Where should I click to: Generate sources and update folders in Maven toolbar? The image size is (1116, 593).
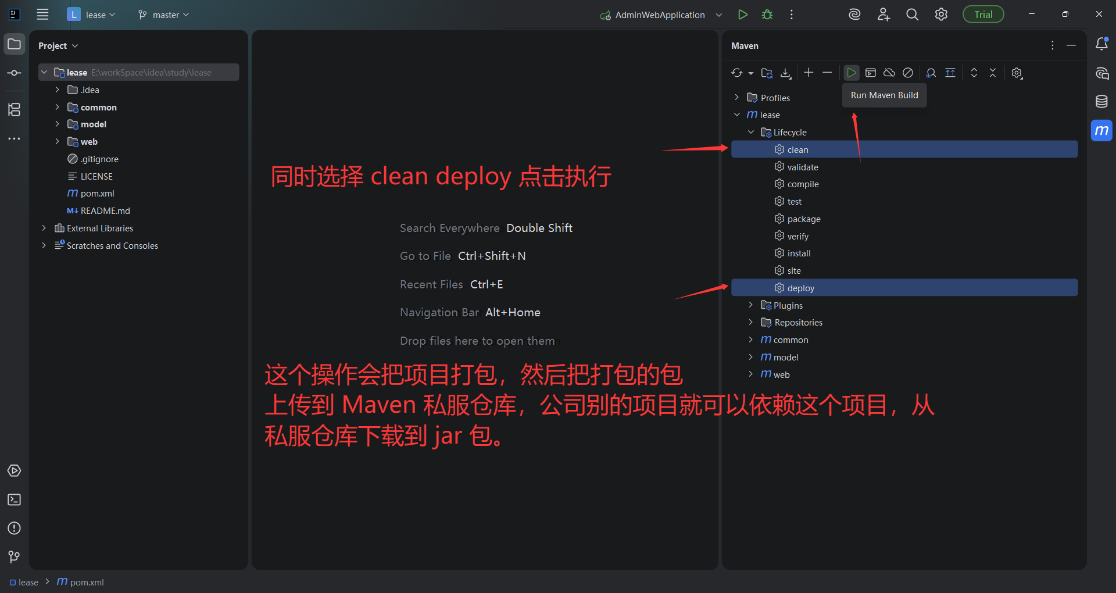767,73
